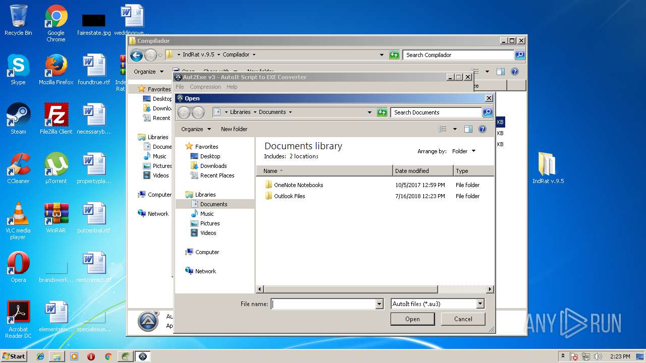
Task: Select the Steam desktop shortcut
Action: click(x=18, y=119)
